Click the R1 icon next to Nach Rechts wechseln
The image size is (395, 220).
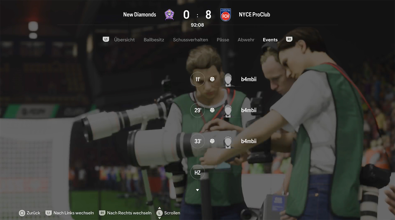point(102,213)
